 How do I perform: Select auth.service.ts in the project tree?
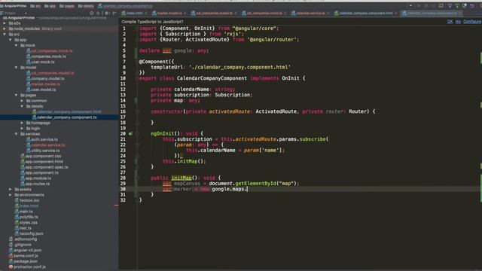44,139
